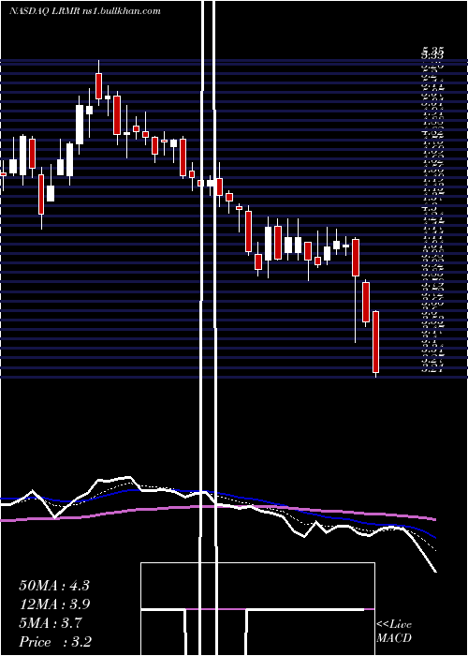This screenshot has height=656, width=468.
Task: Select the 5MA : 3.7 reading
Action: (x=51, y=623)
